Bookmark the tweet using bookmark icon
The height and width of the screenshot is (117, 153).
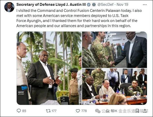[x=137, y=111]
